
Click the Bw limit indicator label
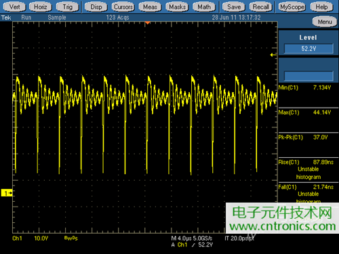[71, 238]
